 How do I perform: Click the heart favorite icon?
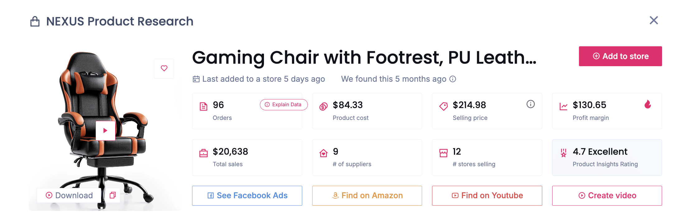[164, 68]
